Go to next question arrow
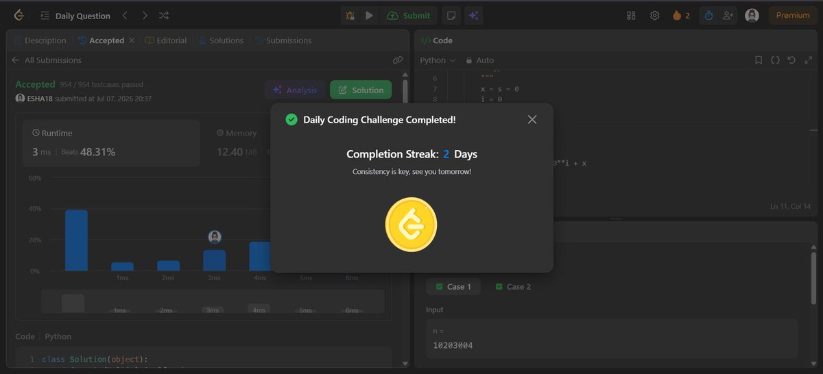The image size is (823, 374). pyautogui.click(x=145, y=15)
